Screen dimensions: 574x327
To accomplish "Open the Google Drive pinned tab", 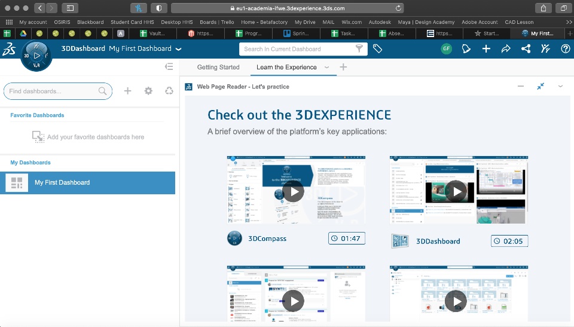I will click(23, 33).
